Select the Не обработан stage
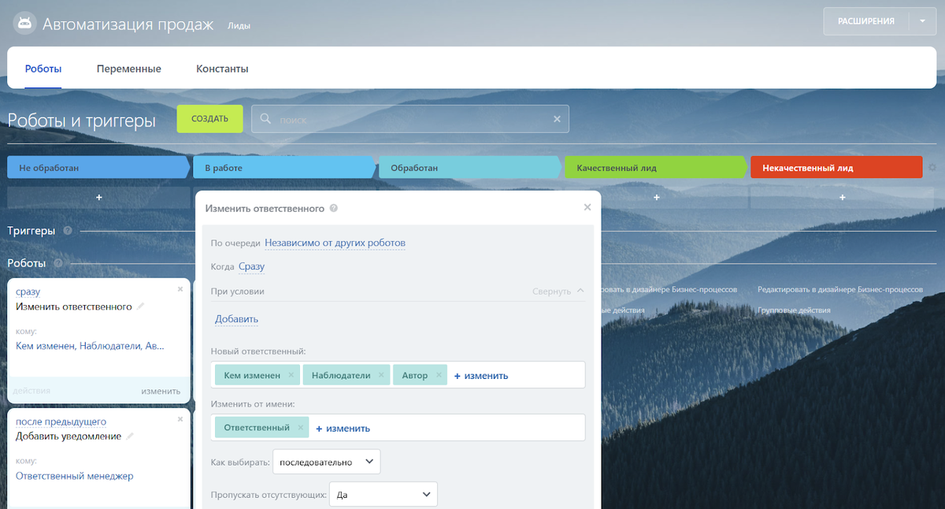Viewport: 945px width, 509px height. (x=98, y=167)
